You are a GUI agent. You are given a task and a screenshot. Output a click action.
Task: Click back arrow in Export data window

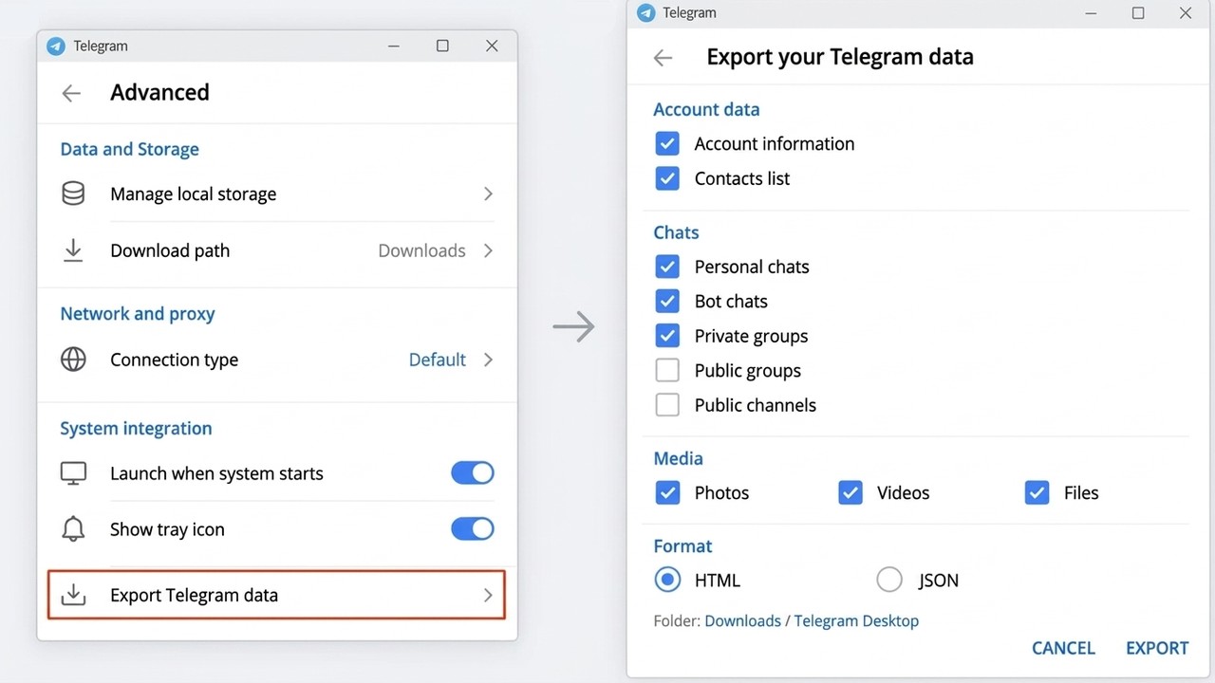coord(663,58)
